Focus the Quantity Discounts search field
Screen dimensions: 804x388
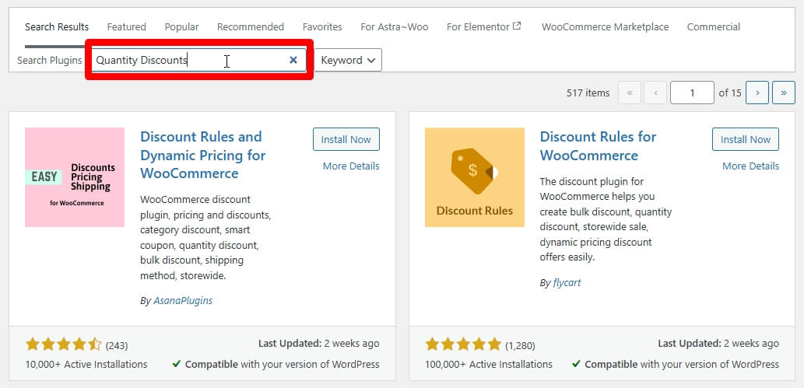[199, 60]
